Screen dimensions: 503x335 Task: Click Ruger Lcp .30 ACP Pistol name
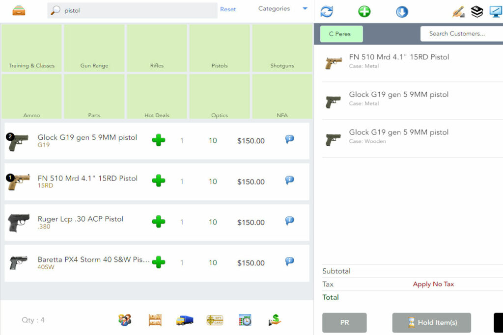click(x=81, y=219)
